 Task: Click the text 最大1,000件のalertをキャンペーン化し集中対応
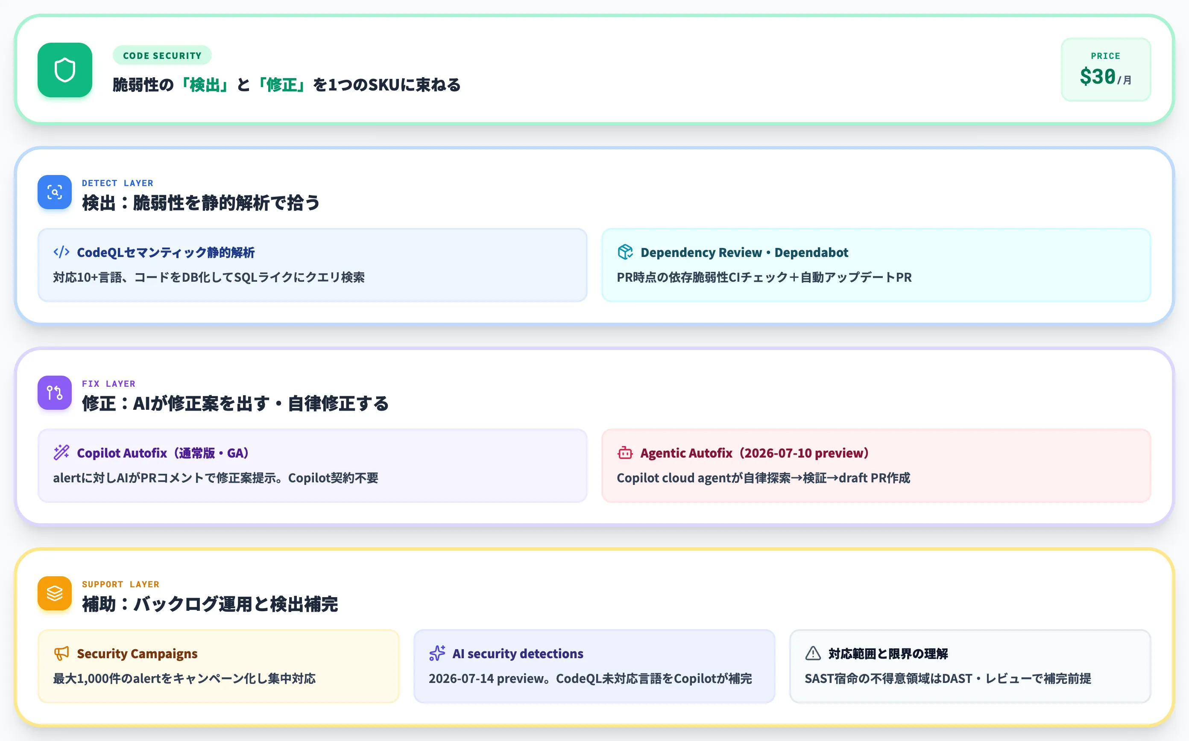point(184,678)
